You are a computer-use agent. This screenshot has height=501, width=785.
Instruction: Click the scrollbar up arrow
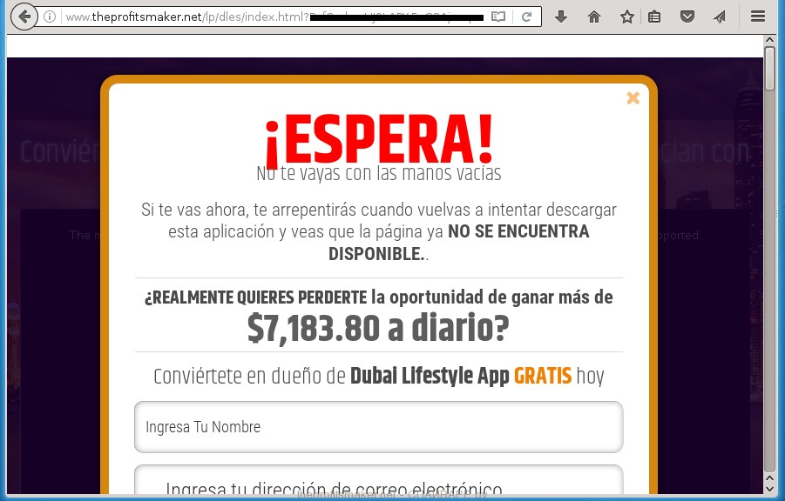click(x=768, y=38)
